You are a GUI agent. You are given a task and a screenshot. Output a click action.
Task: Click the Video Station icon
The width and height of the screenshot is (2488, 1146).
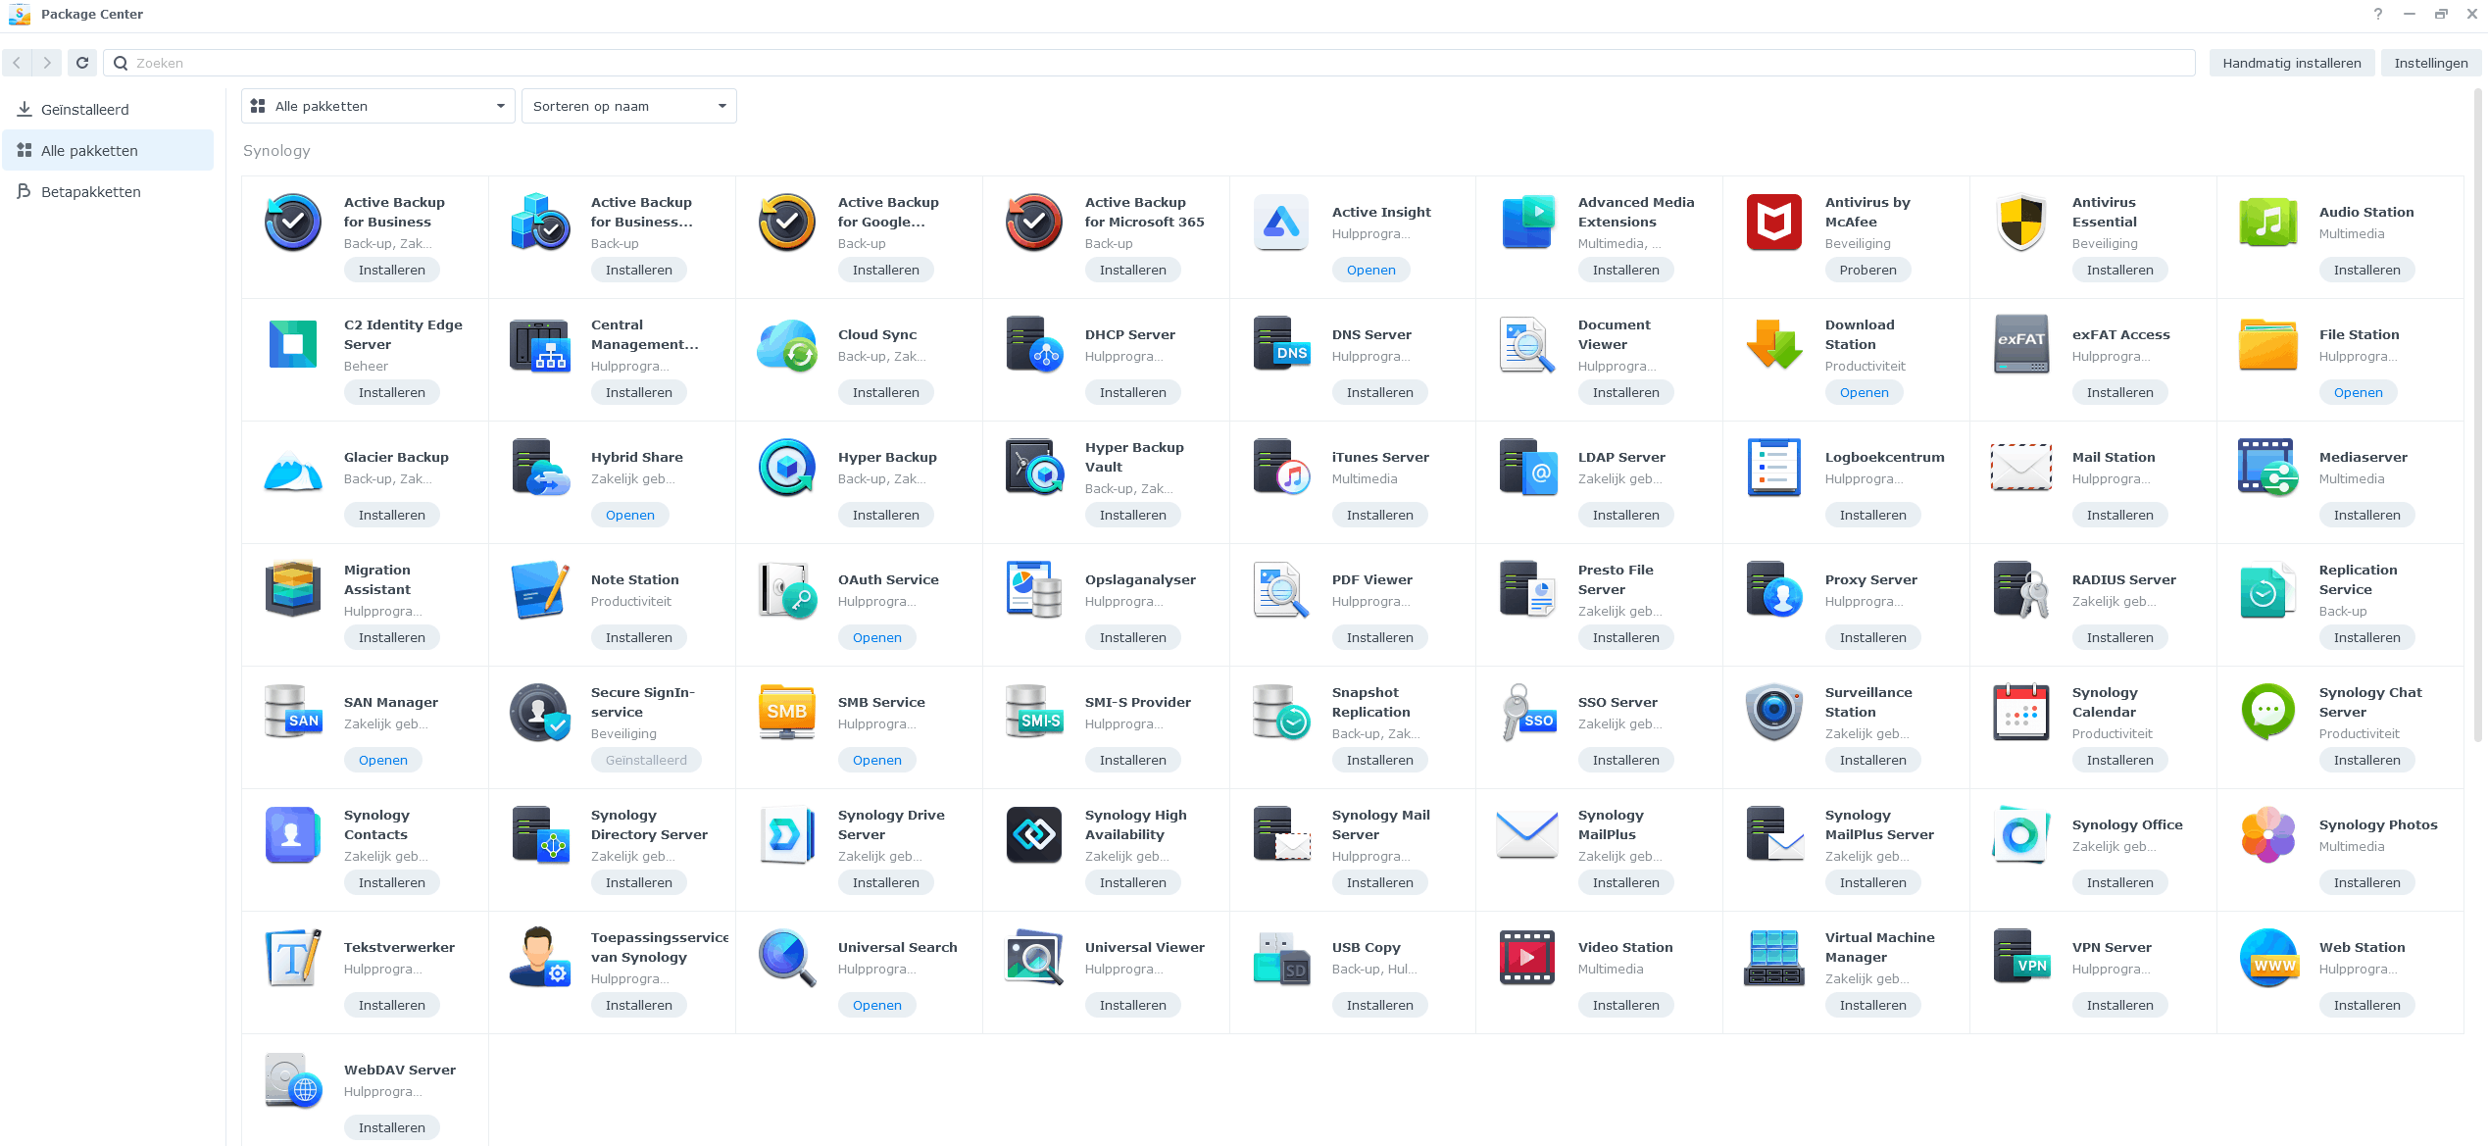point(1526,958)
